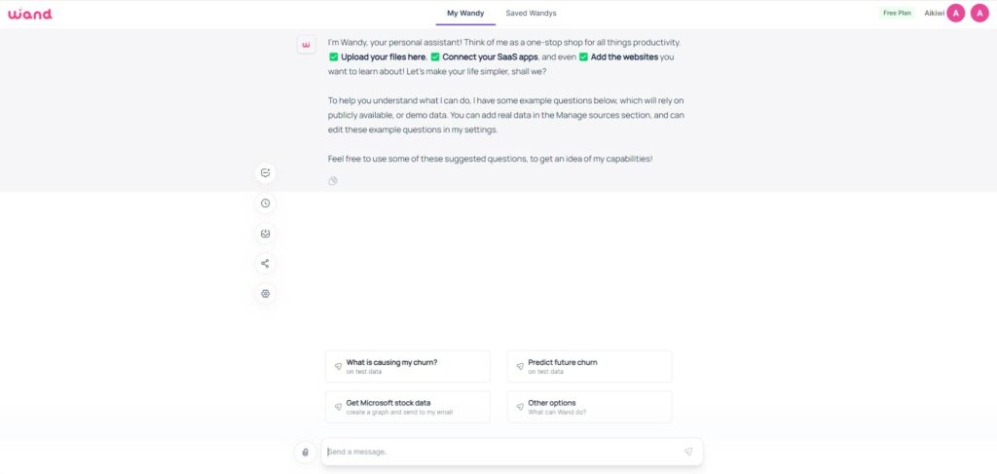Open the Aikiwi workspace avatar
The height and width of the screenshot is (474, 997).
click(x=956, y=13)
